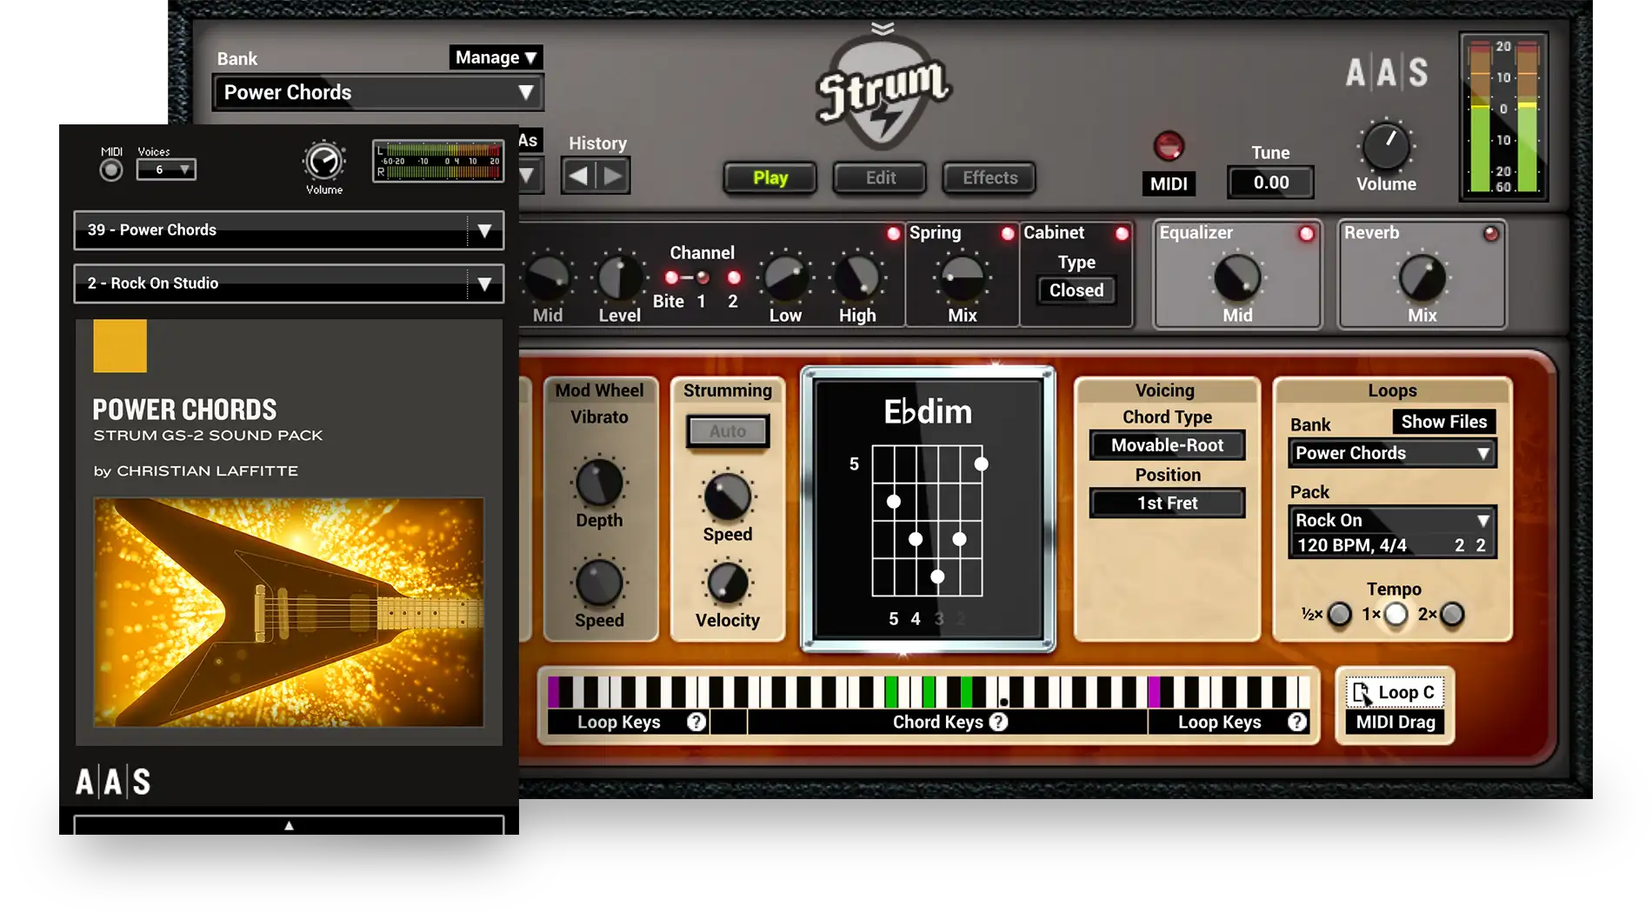The width and height of the screenshot is (1652, 913).
Task: Switch to the Effects tab
Action: pos(989,178)
